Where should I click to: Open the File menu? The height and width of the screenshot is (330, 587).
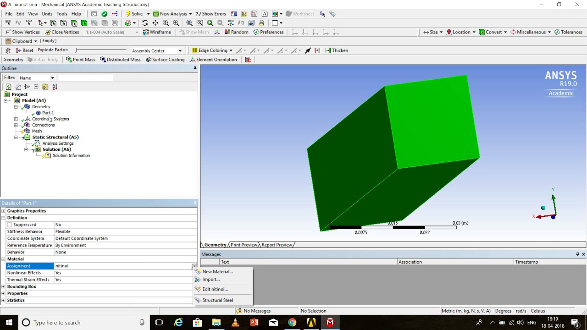pyautogui.click(x=9, y=14)
